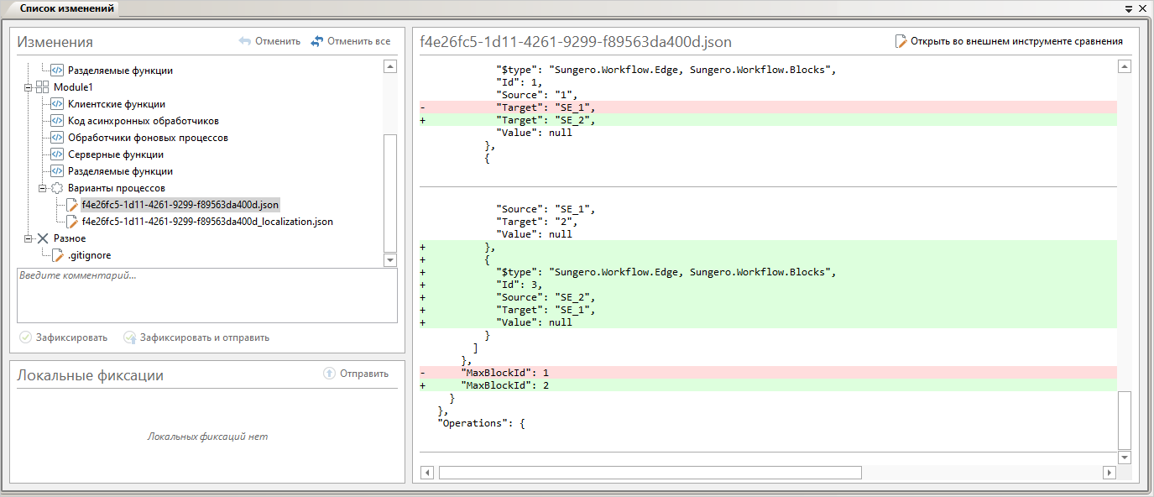
Task: Click the .gitignore file icon
Action: pyautogui.click(x=57, y=255)
